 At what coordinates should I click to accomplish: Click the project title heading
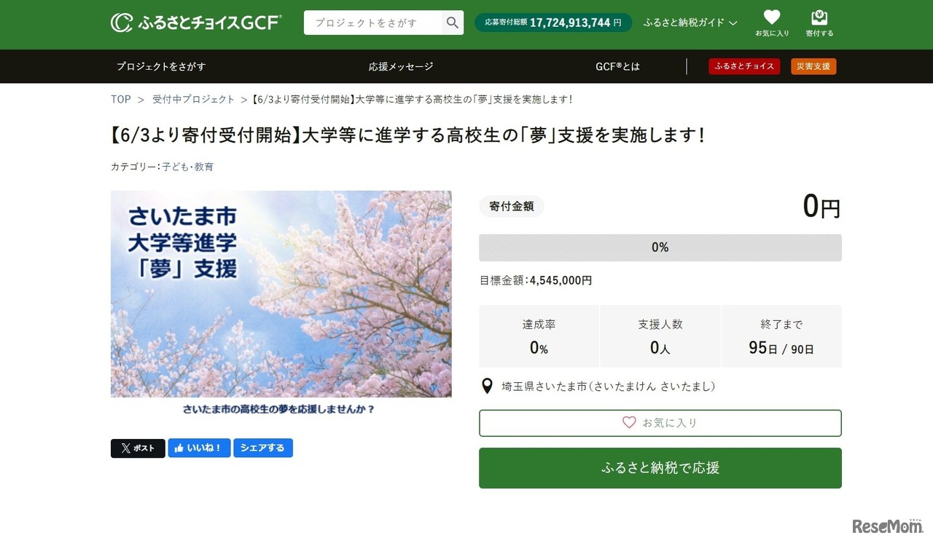(x=408, y=135)
